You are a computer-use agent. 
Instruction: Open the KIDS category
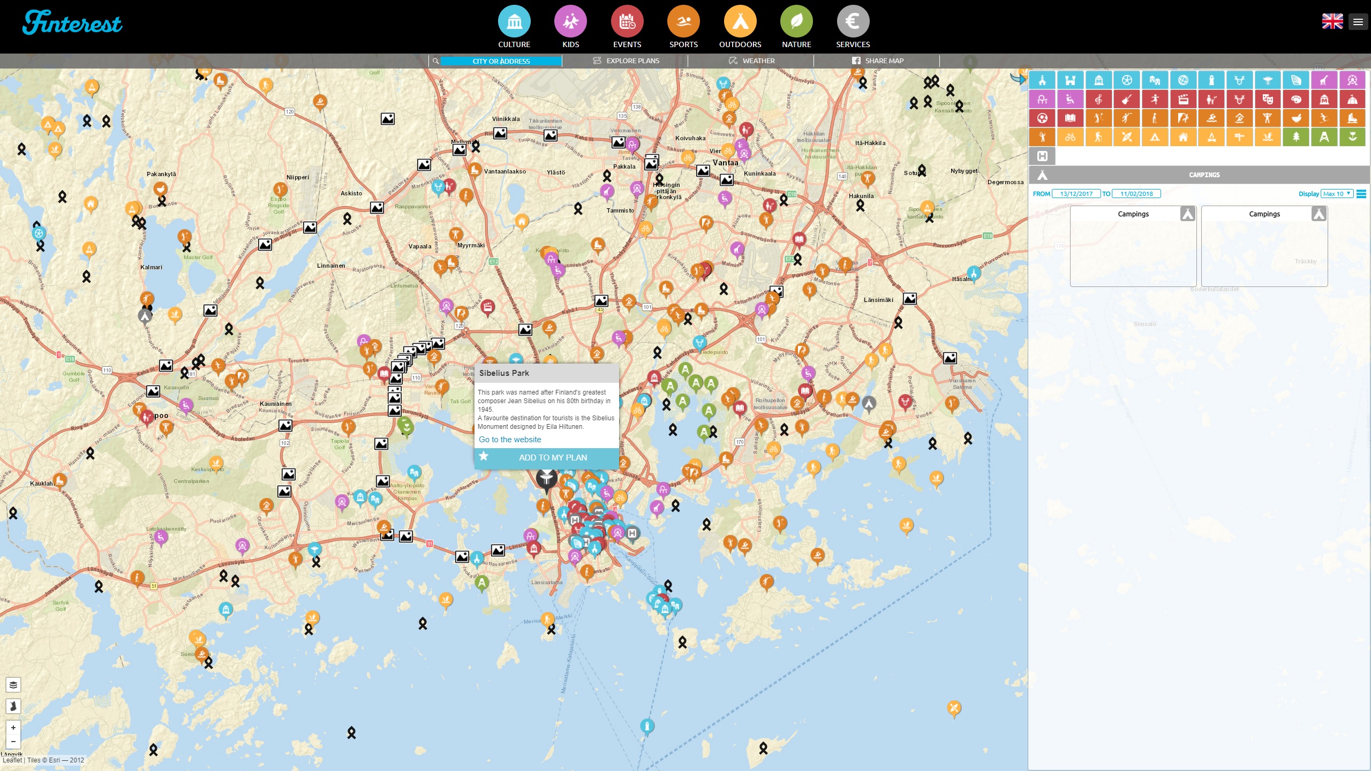[x=570, y=27]
